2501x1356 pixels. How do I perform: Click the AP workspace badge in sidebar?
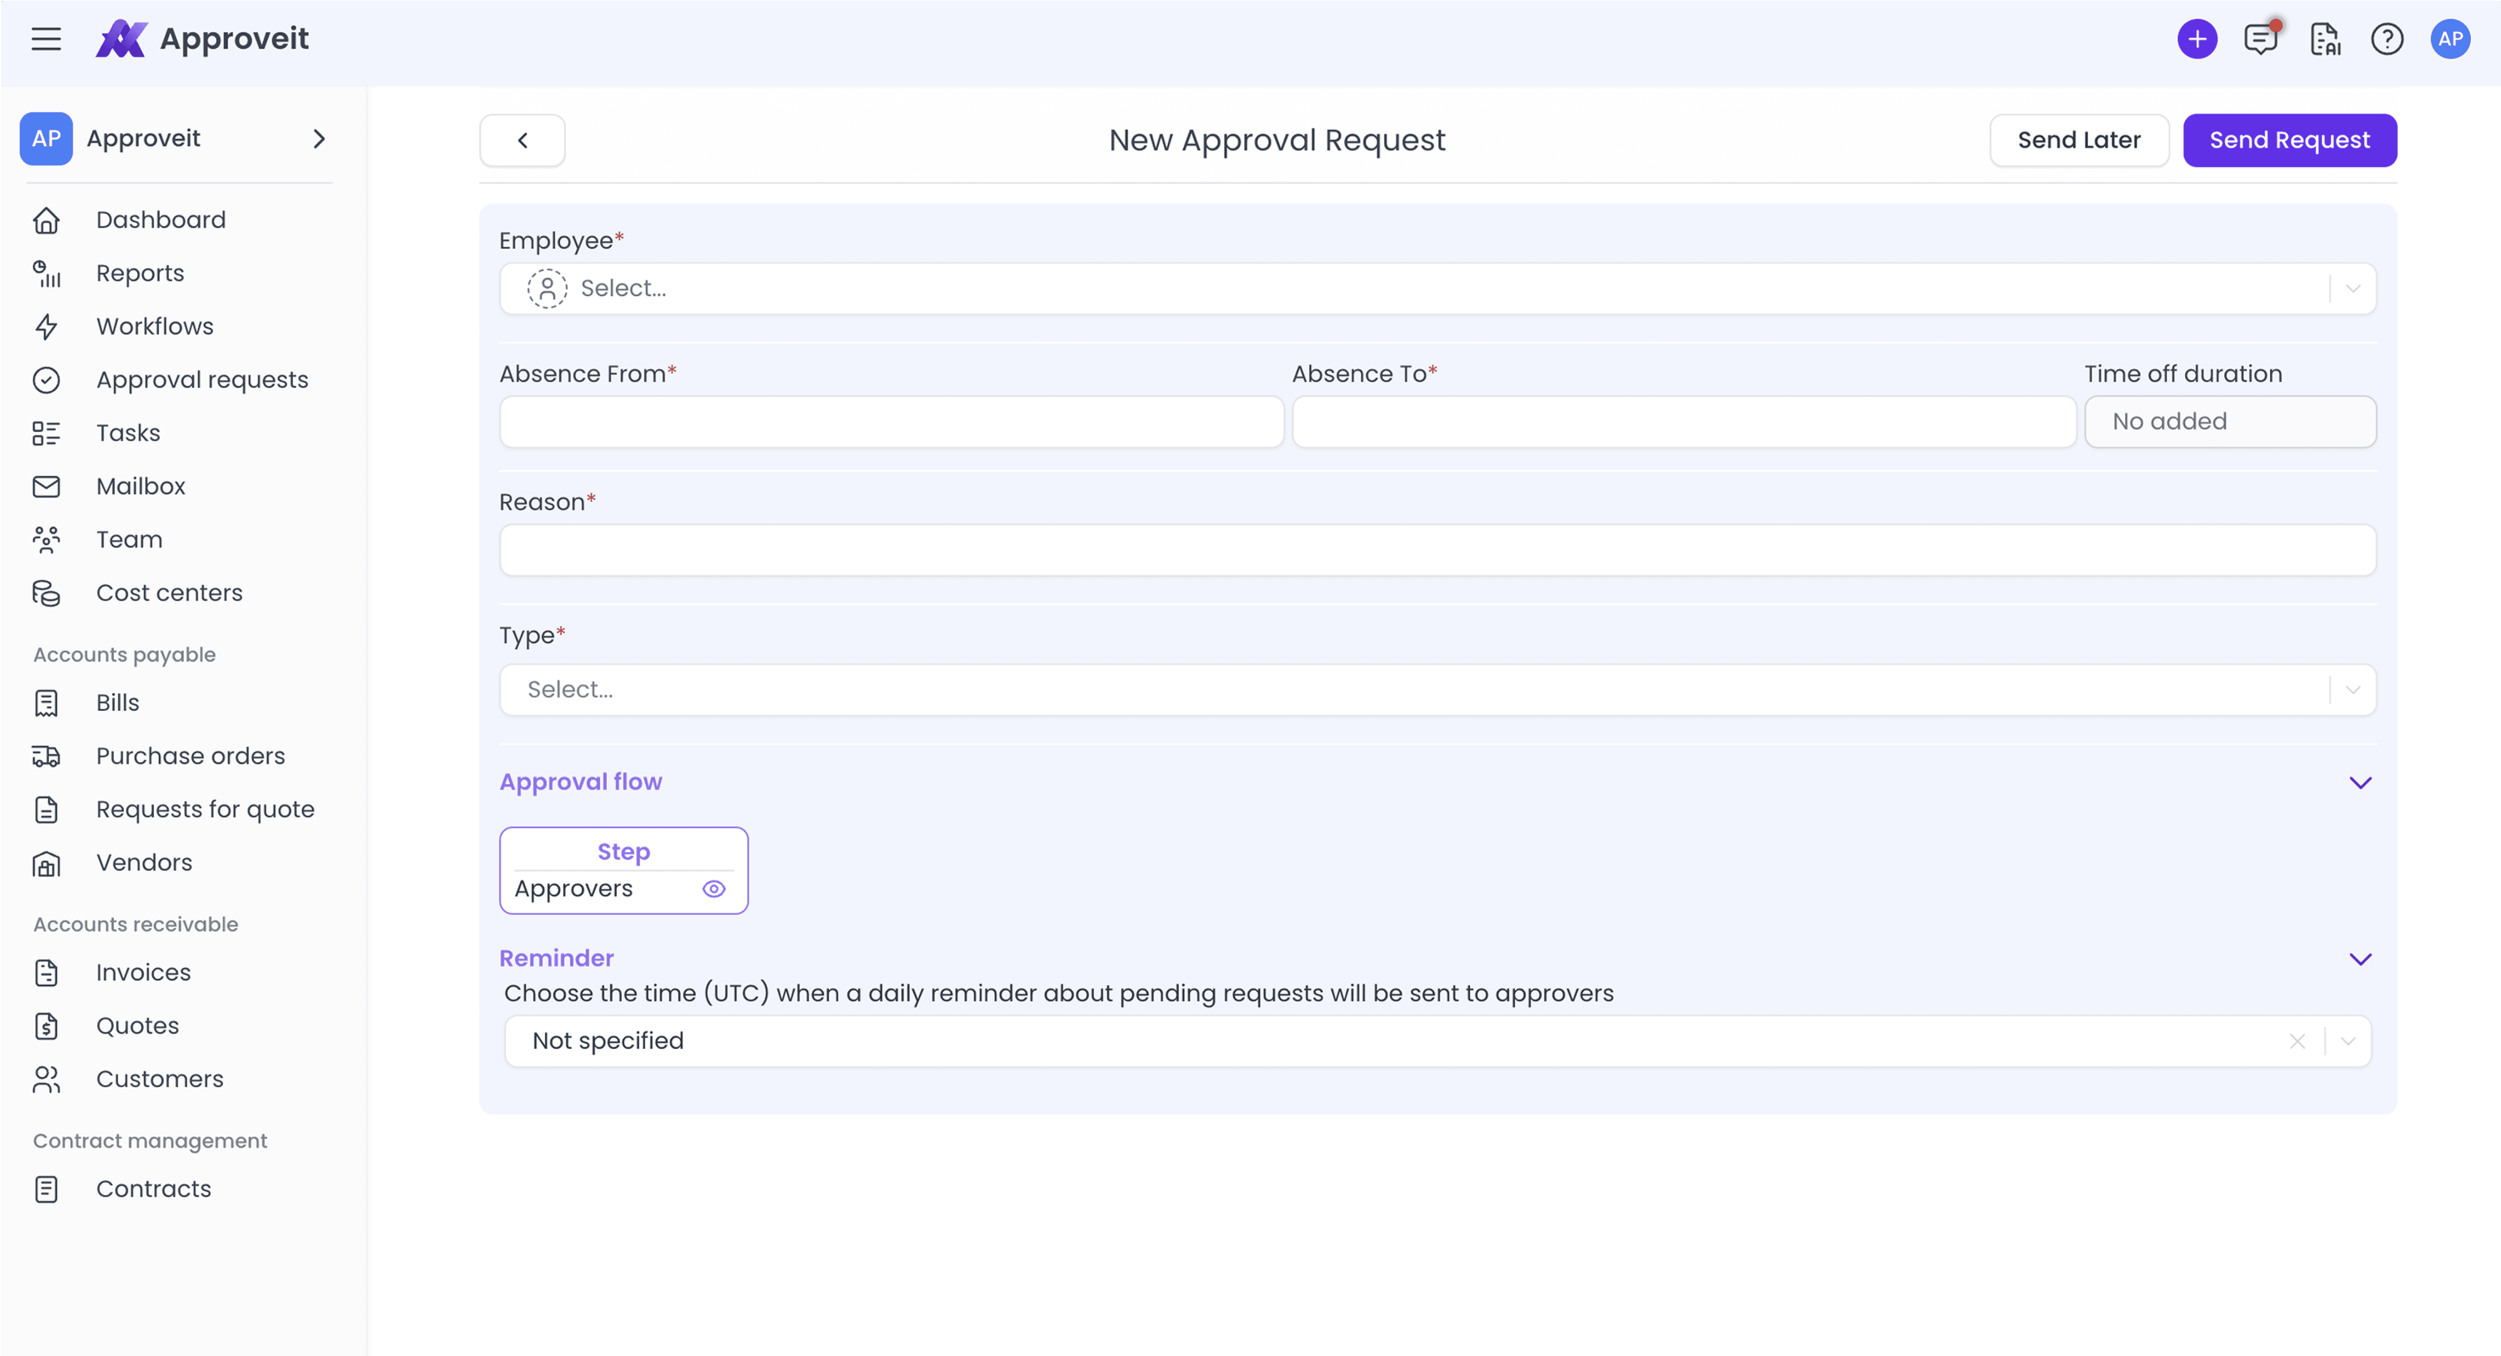tap(46, 138)
